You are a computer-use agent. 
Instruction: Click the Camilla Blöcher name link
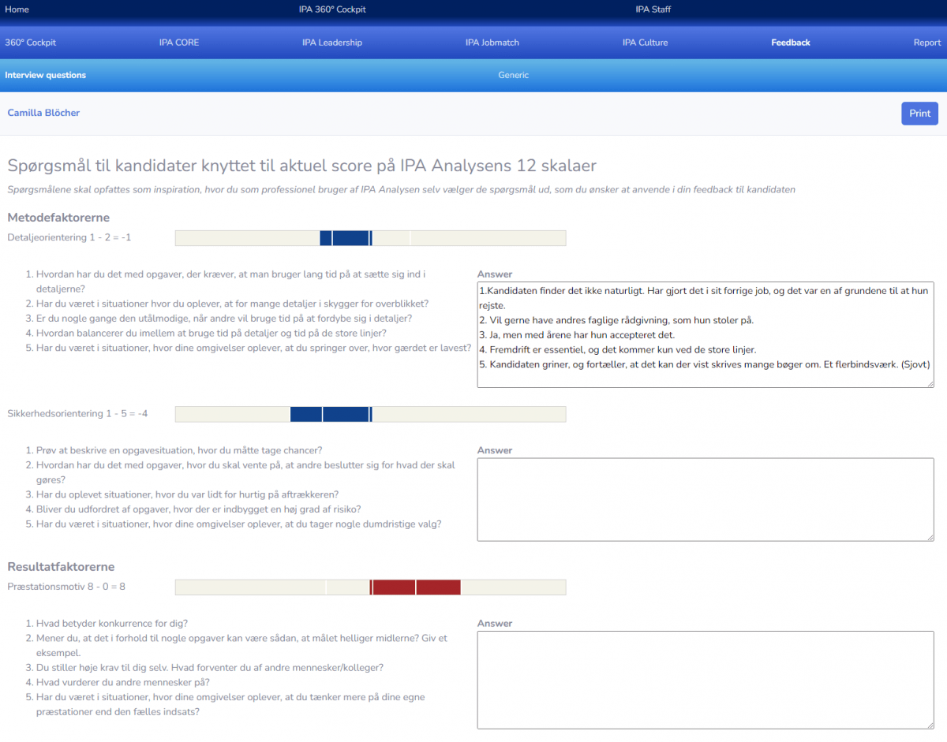[x=43, y=113]
